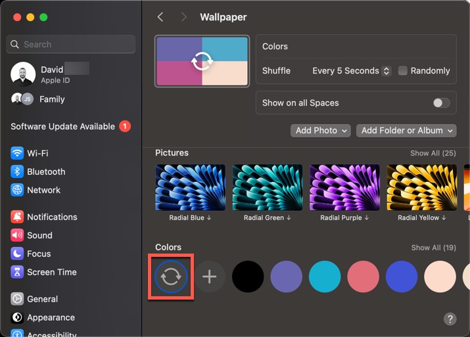Open Family sharing settings
Screen dimensions: 470x337
(x=38, y=99)
